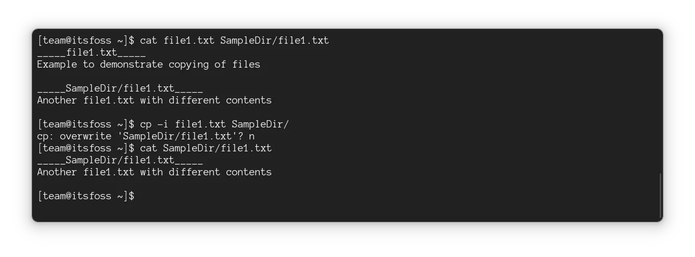
Task: Click the last 'Another file1.txt with different contents' line
Action: click(154, 172)
